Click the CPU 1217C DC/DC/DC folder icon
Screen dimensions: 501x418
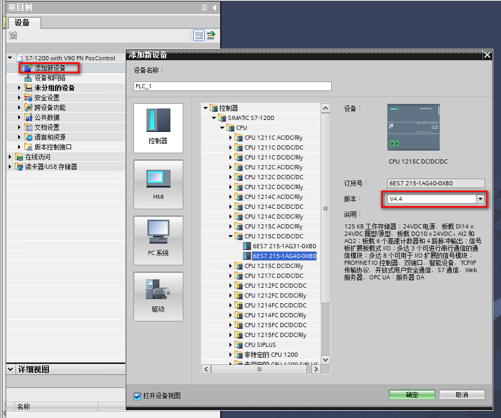pyautogui.click(x=239, y=276)
